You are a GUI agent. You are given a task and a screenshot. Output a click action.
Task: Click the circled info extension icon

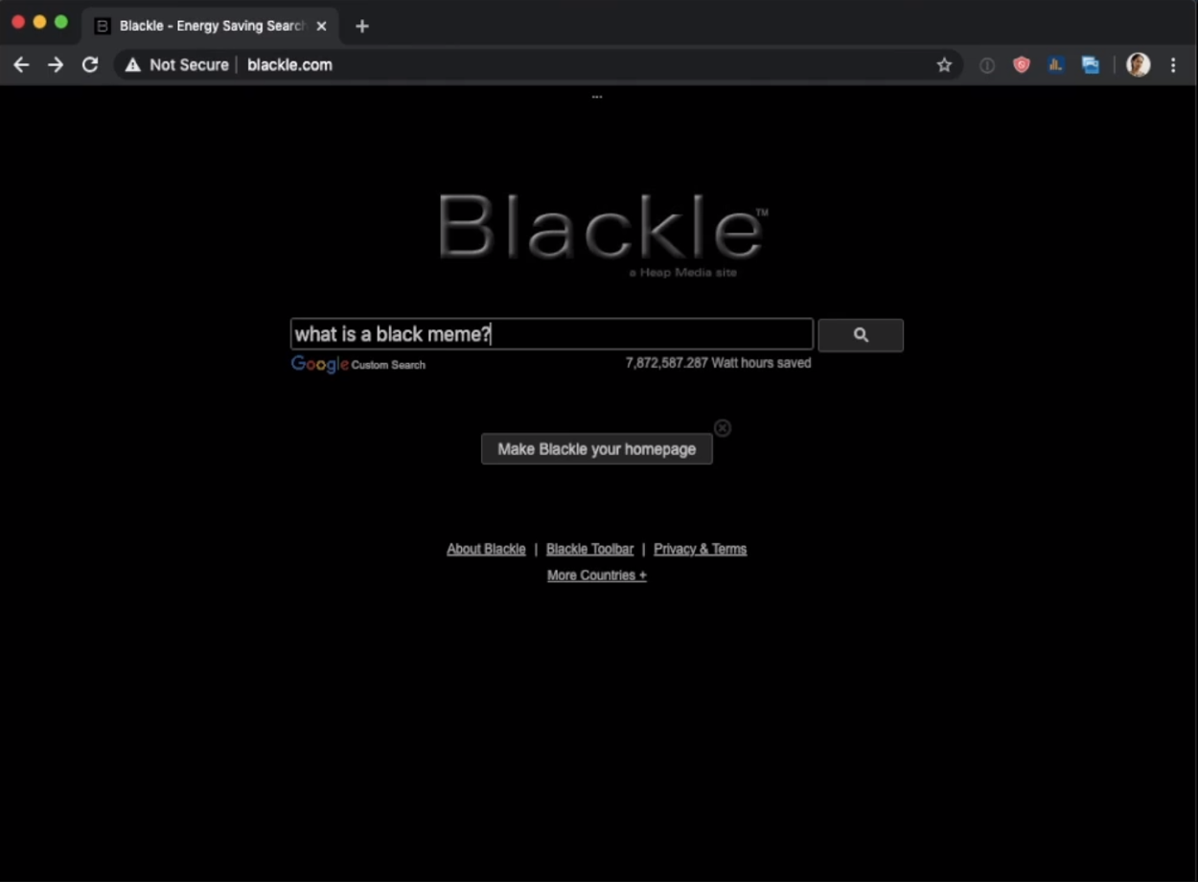986,64
